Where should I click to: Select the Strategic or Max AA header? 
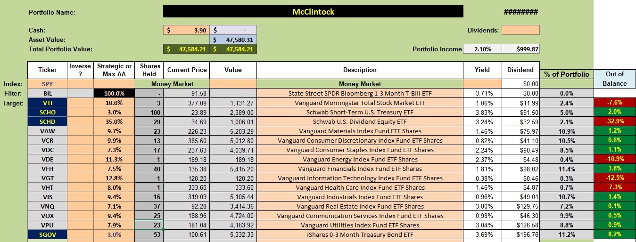click(114, 70)
